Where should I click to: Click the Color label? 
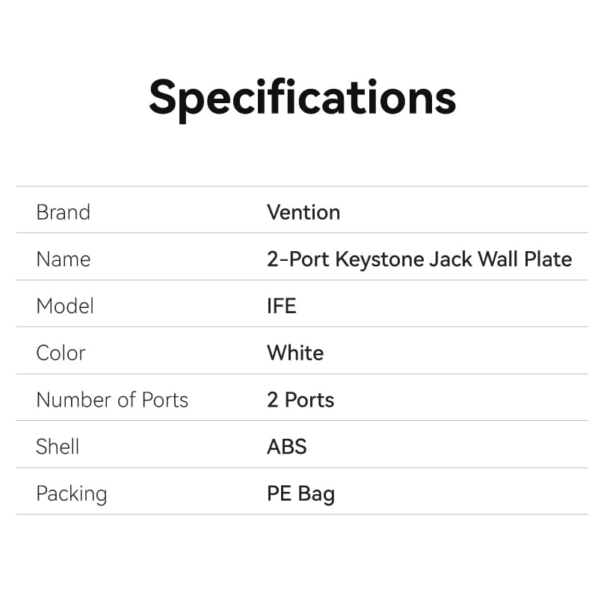(61, 353)
